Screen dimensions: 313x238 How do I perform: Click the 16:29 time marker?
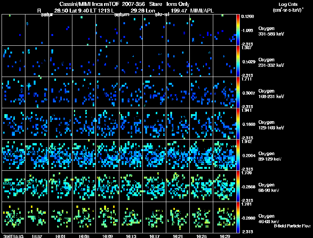(224, 236)
